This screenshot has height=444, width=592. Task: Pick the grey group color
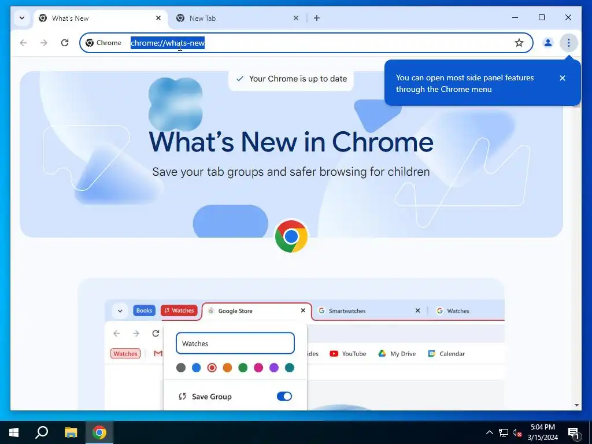pyautogui.click(x=181, y=368)
